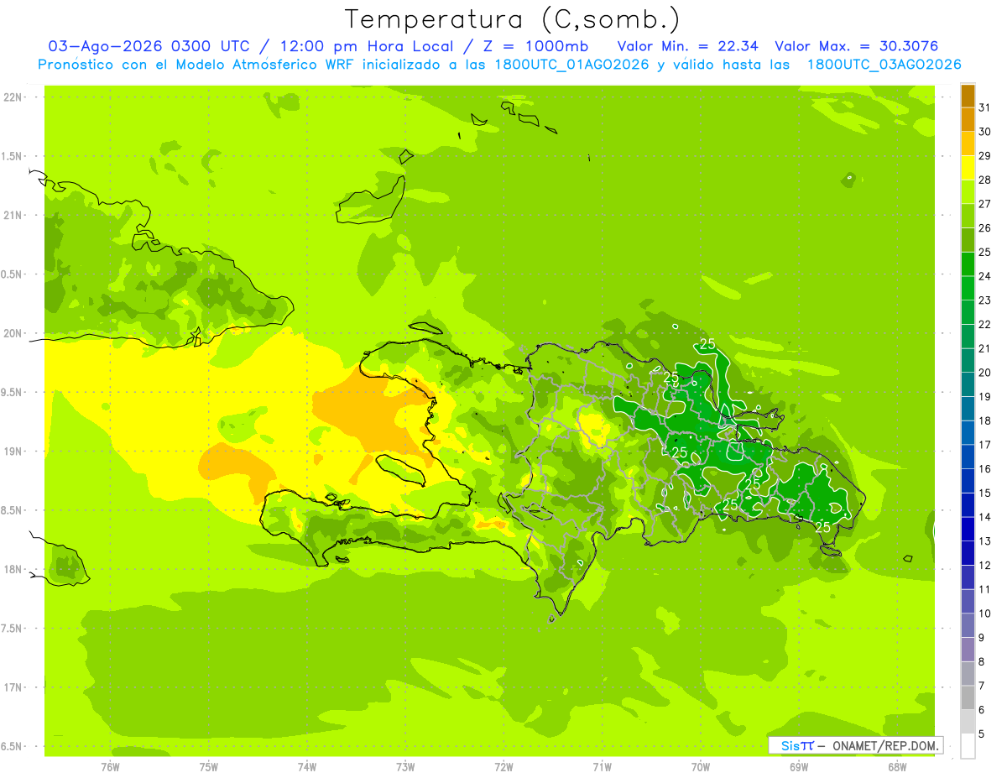Click the 22N latitude label
Viewport: 1007px width, 778px height.
(x=13, y=97)
